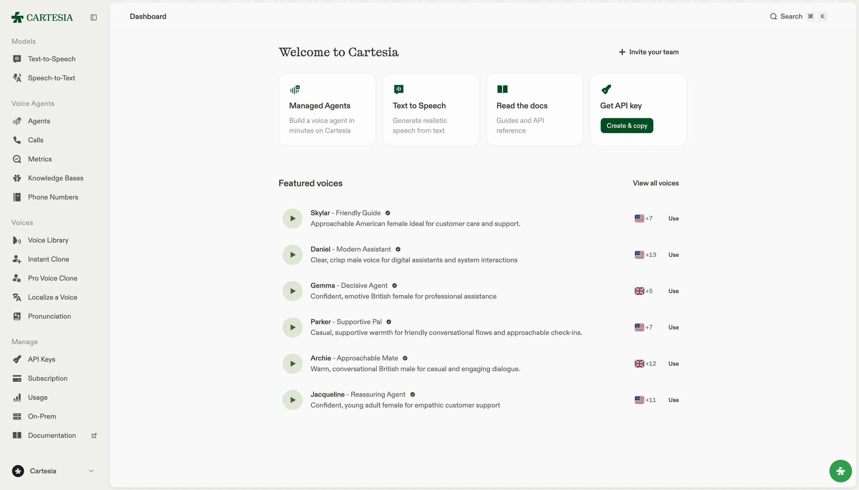Collapse the sidebar with the panel toggle icon

pyautogui.click(x=94, y=17)
